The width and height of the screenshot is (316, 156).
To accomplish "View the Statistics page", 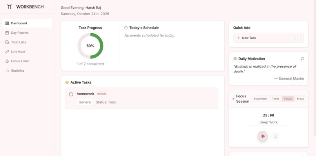I will (x=27, y=71).
